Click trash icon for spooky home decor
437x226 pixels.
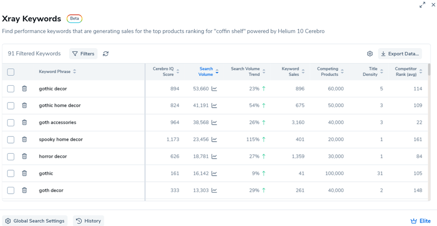25,139
